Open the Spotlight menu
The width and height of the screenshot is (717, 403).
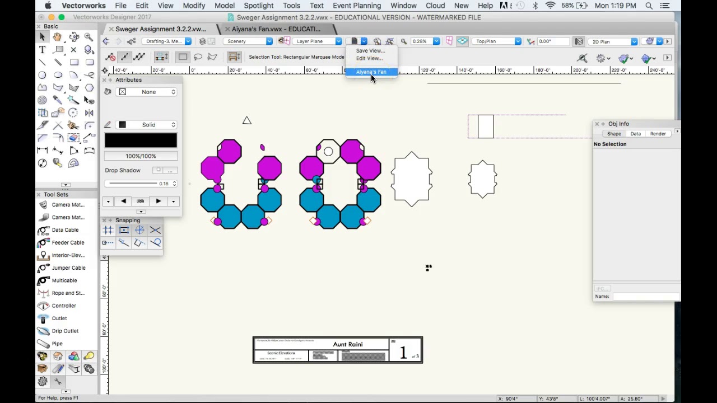pyautogui.click(x=258, y=6)
